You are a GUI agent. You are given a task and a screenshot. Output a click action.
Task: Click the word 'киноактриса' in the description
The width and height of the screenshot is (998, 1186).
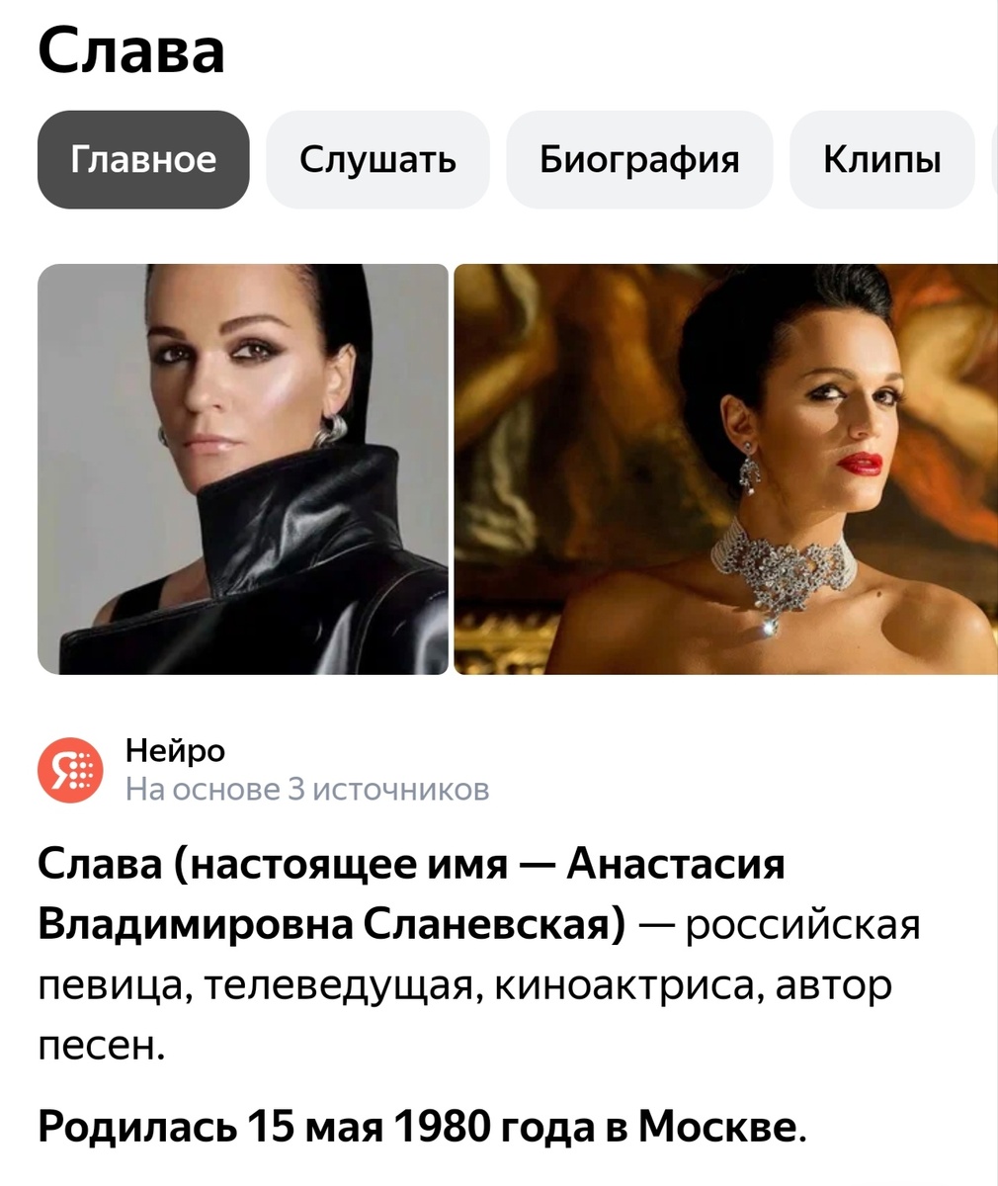[x=628, y=985]
